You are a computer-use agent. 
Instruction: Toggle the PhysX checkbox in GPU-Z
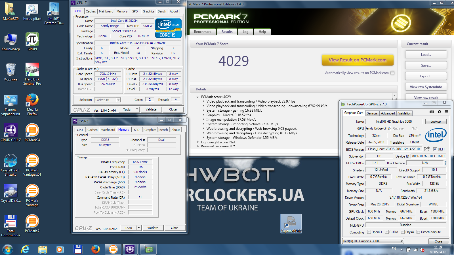(x=403, y=232)
